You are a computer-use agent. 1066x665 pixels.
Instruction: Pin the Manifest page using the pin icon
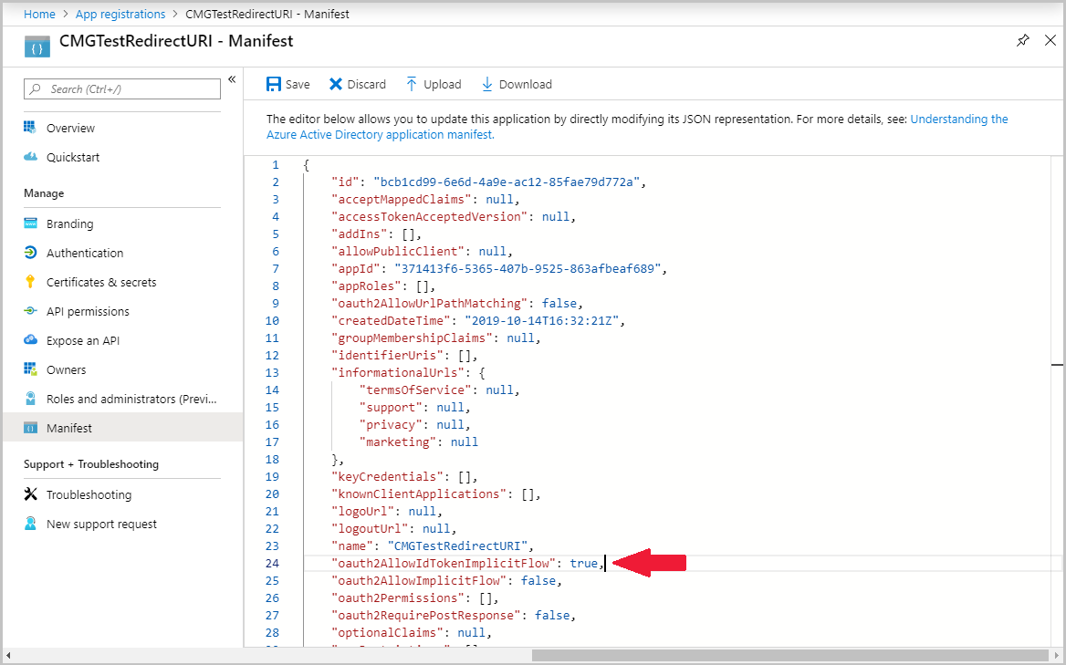click(1022, 41)
